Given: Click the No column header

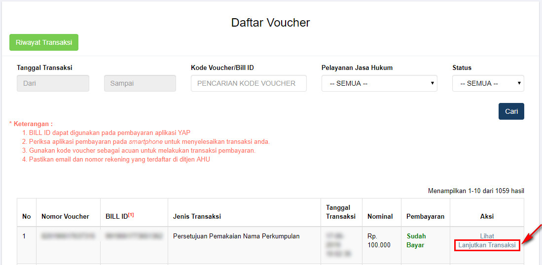Looking at the screenshot, I should click(x=27, y=217).
